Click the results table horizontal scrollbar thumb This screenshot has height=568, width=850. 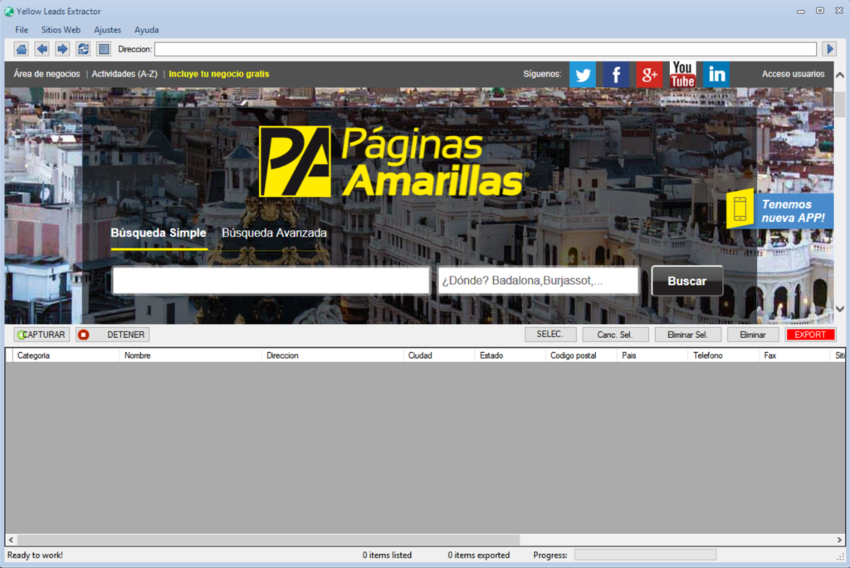268,540
